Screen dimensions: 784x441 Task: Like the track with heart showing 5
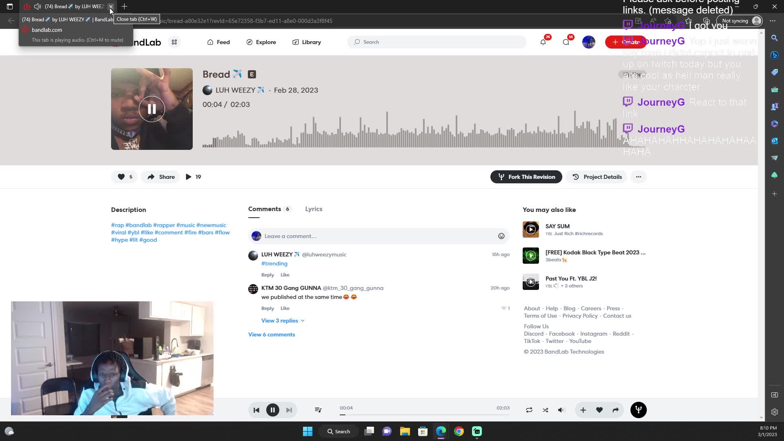pyautogui.click(x=125, y=177)
